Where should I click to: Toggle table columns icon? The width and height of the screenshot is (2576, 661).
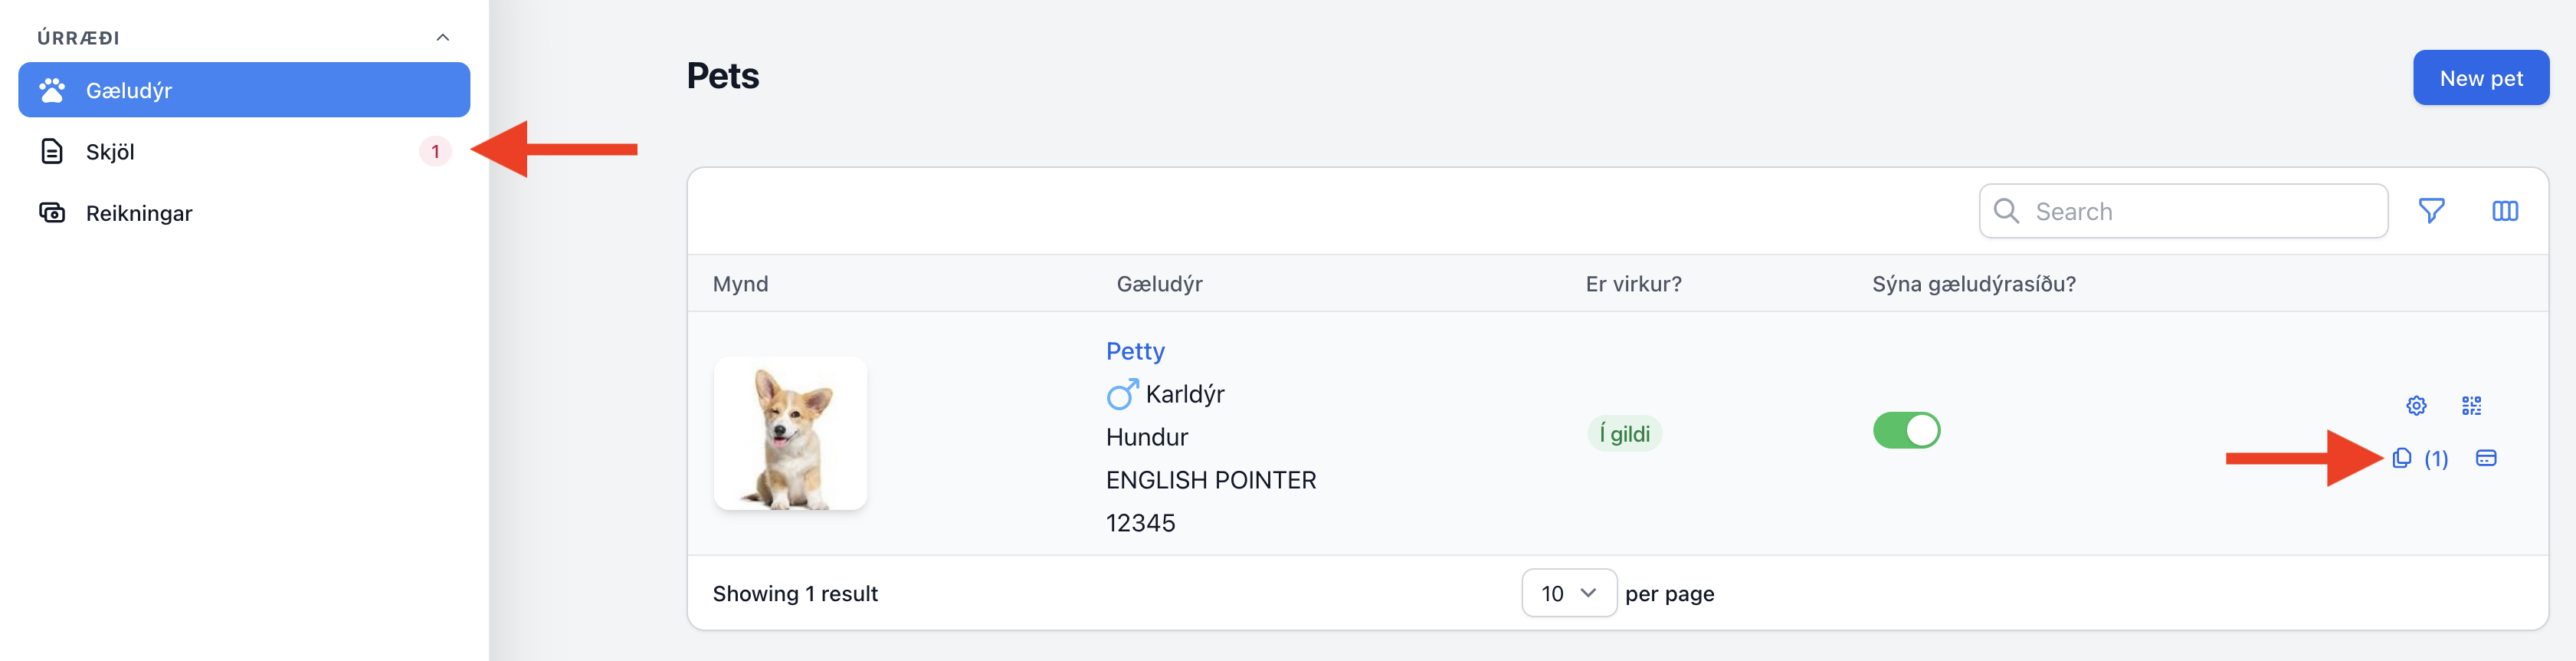click(x=2504, y=210)
